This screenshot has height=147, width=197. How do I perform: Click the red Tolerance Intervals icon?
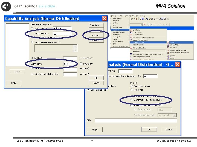coord(131,48)
